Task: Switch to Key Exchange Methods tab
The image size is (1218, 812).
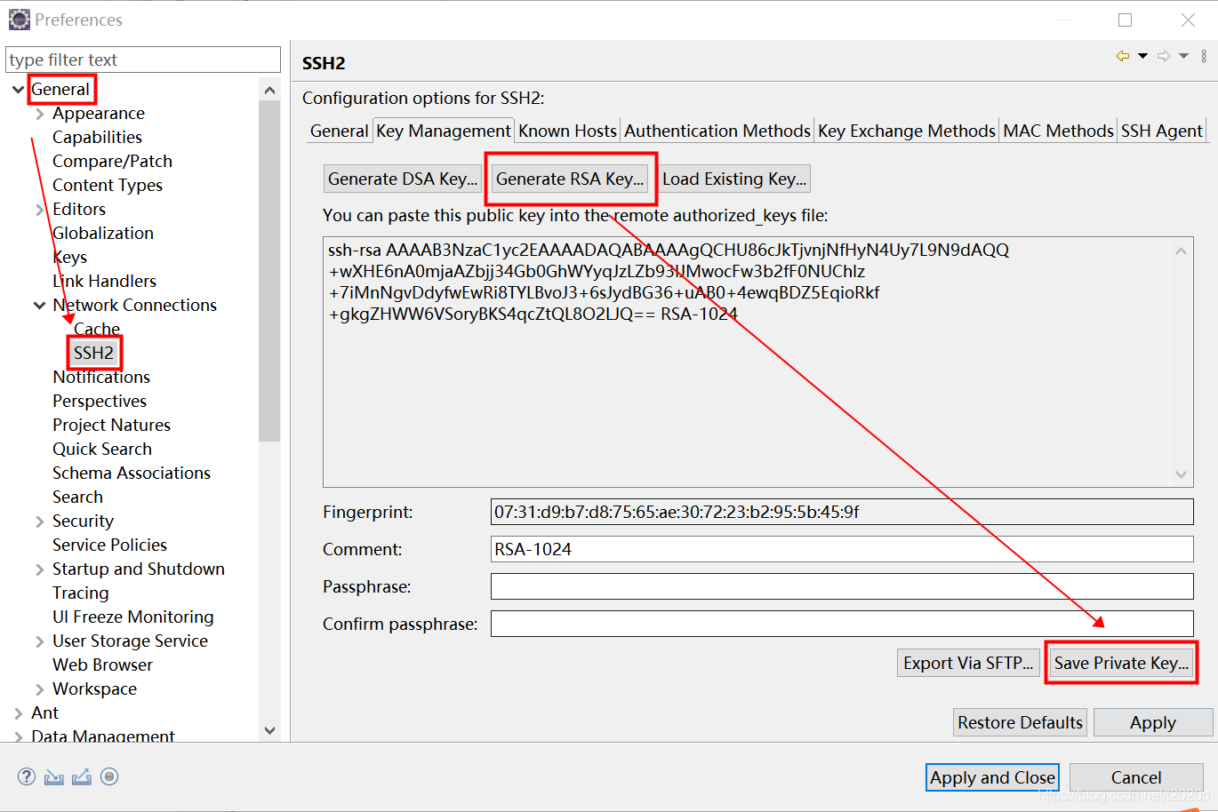Action: click(907, 131)
